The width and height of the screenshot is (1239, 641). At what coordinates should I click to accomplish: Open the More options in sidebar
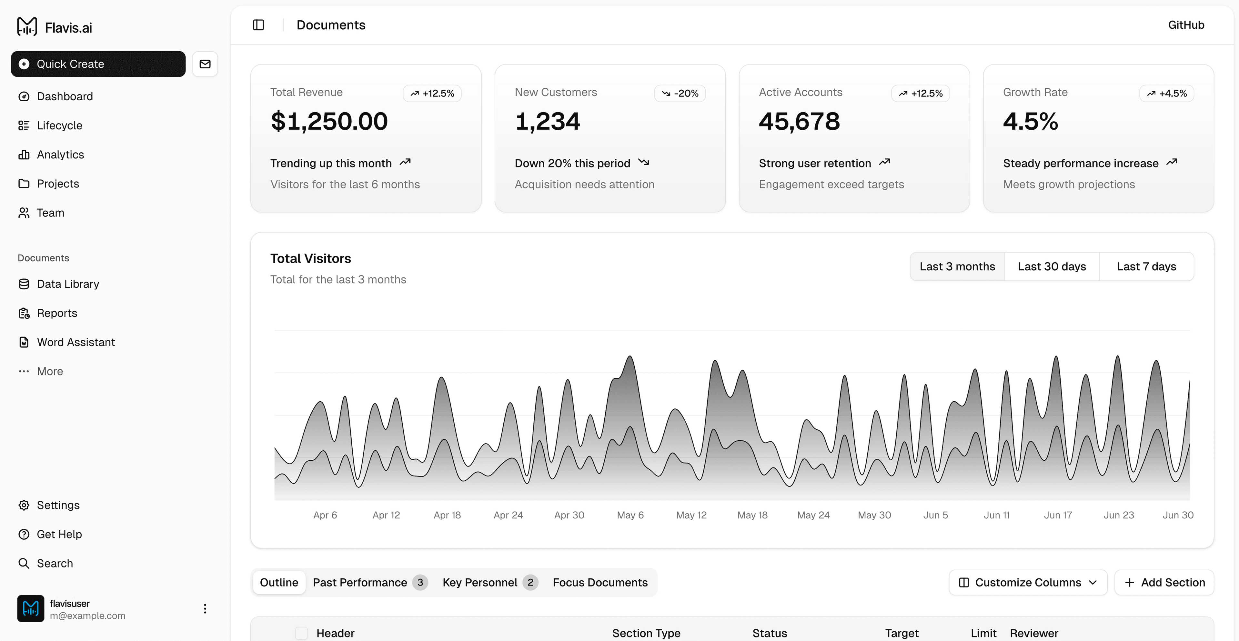coord(50,371)
